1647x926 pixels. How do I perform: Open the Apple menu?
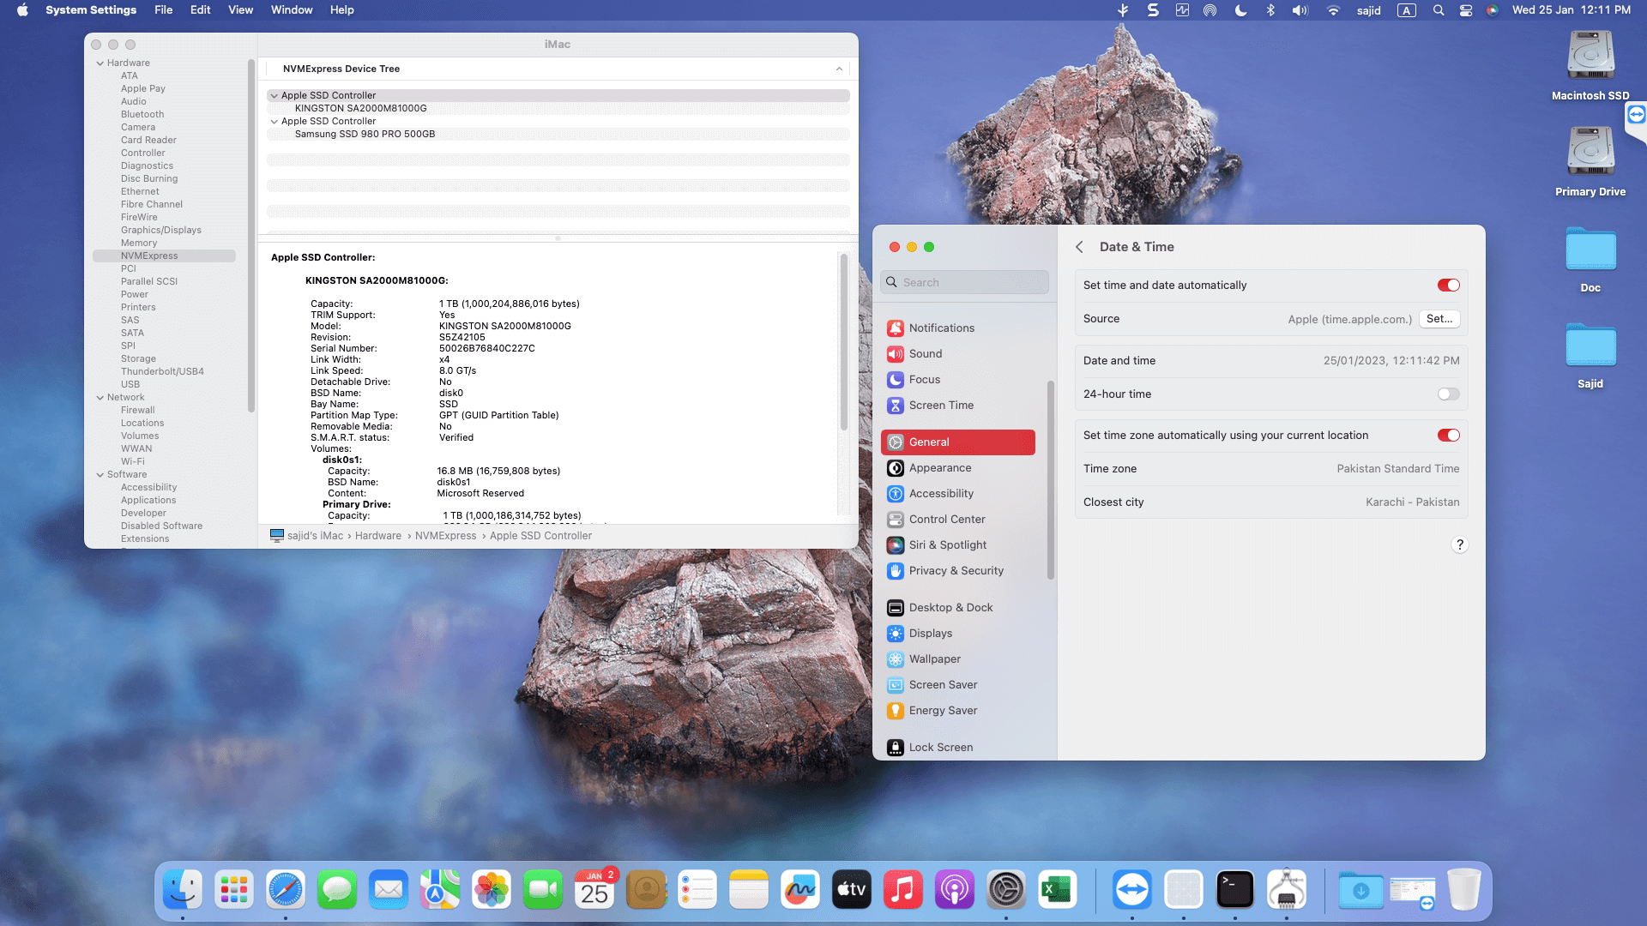[23, 9]
